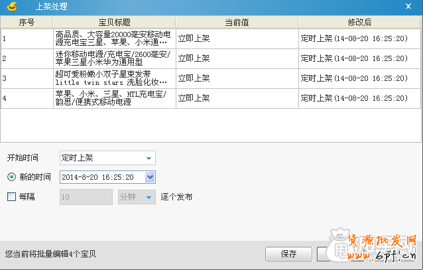Expand the date-time picker dropdown arrow
The image size is (423, 270).
[150, 177]
